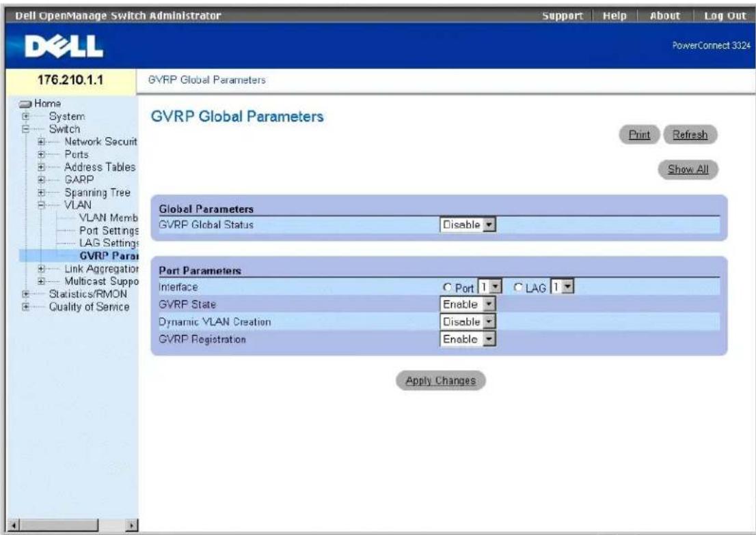756x535 pixels.
Task: Click sidebar horizontal scrollbar right arrow
Action: [132, 525]
